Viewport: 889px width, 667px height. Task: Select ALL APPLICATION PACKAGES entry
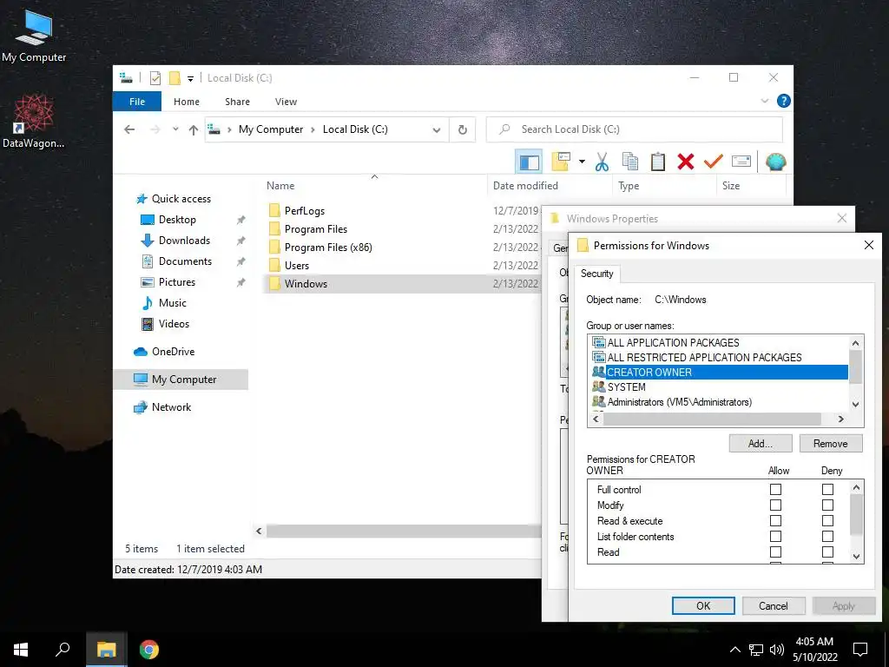(x=719, y=342)
